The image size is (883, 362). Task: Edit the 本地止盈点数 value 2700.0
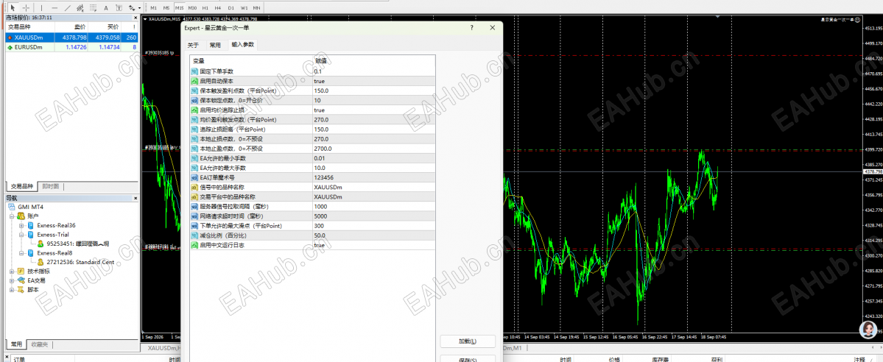click(374, 149)
